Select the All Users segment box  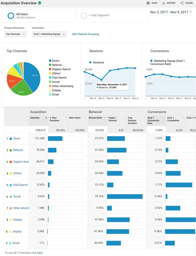pos(38,16)
